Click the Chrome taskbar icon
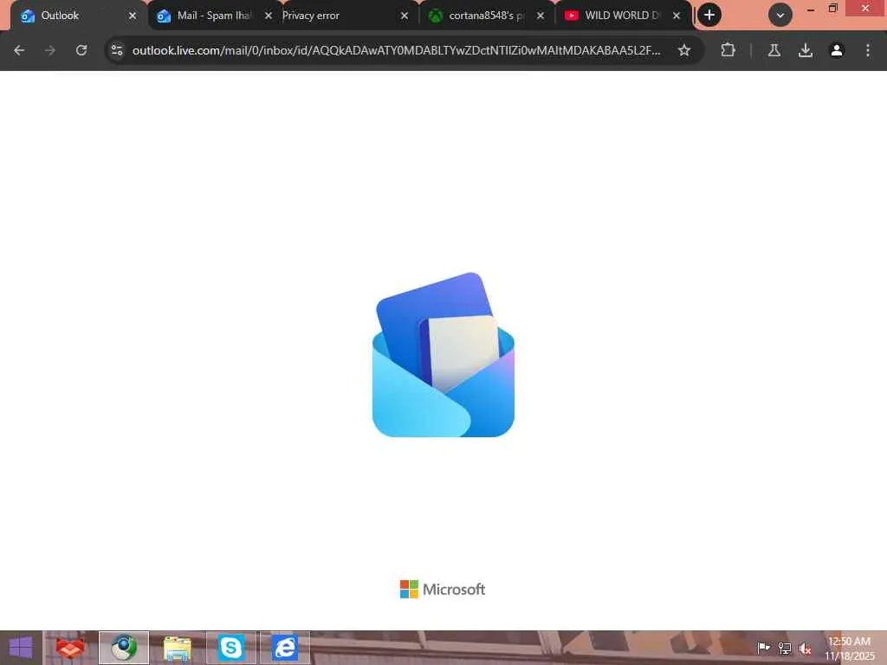Viewport: 887px width, 665px height. (124, 648)
